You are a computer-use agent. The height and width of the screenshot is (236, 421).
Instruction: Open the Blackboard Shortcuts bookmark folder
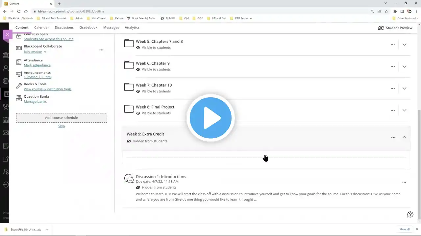[x=18, y=18]
